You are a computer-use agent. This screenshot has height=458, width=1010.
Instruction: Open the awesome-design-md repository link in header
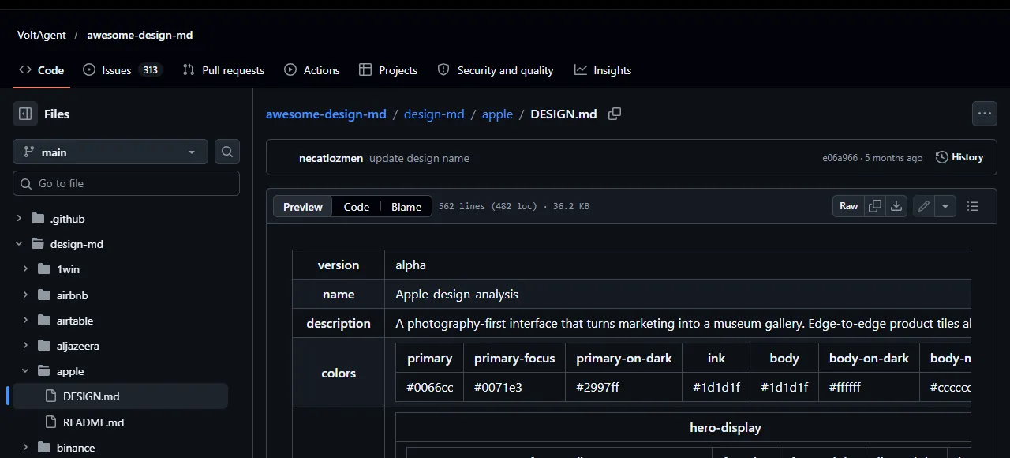click(140, 35)
